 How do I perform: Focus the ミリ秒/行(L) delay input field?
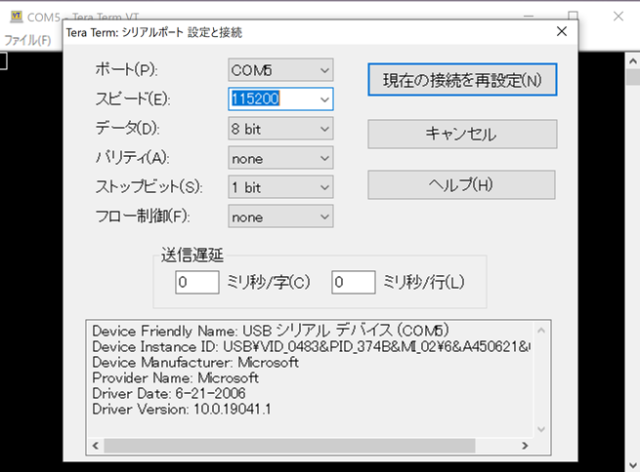point(354,282)
